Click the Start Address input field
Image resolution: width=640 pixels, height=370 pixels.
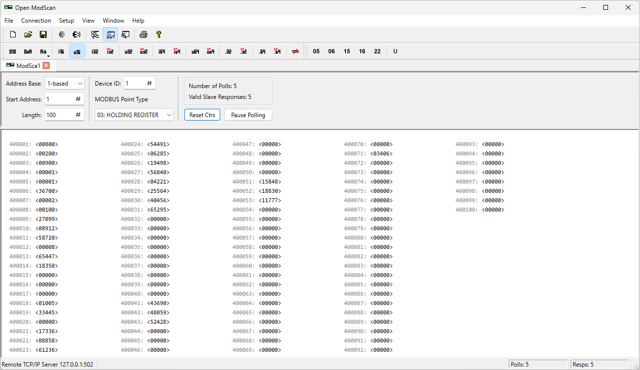pyautogui.click(x=64, y=99)
